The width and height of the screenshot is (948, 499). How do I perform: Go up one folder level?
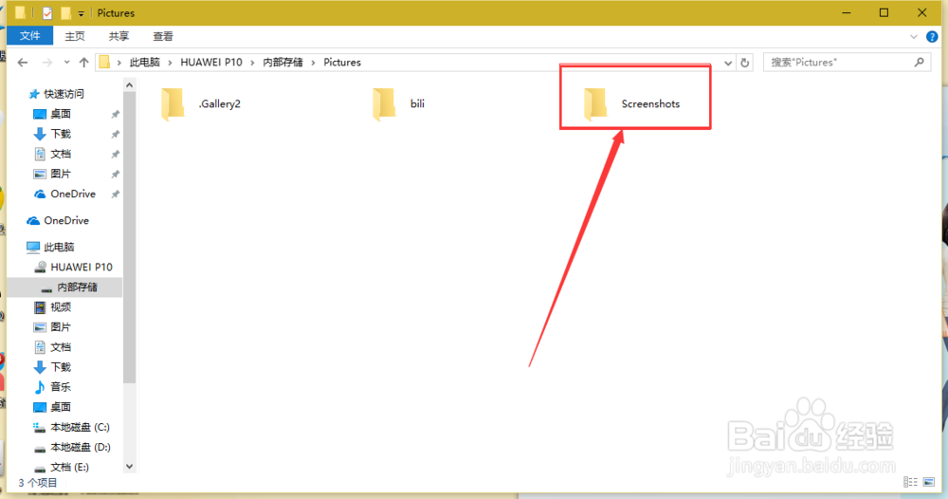tap(84, 63)
